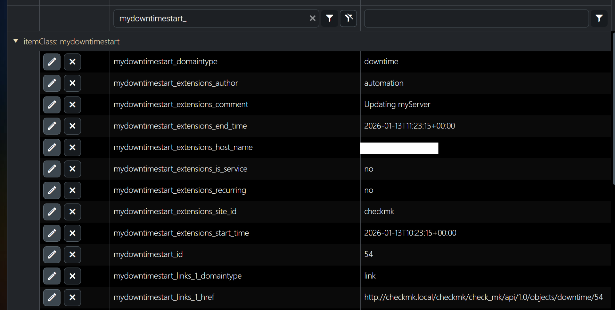This screenshot has width=615, height=310.
Task: Clear the mydowntimestart_ filter text
Action: (x=313, y=19)
